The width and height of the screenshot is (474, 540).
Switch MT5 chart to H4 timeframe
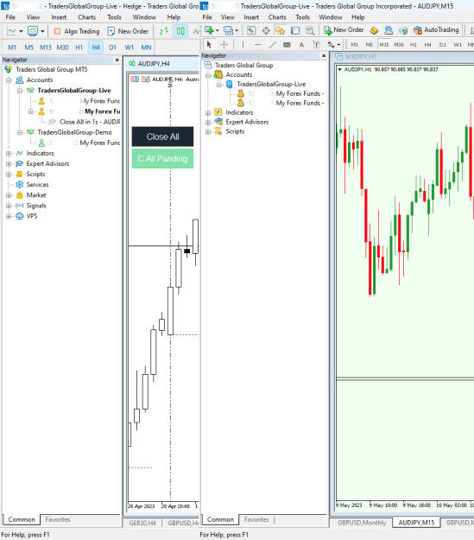(x=96, y=48)
